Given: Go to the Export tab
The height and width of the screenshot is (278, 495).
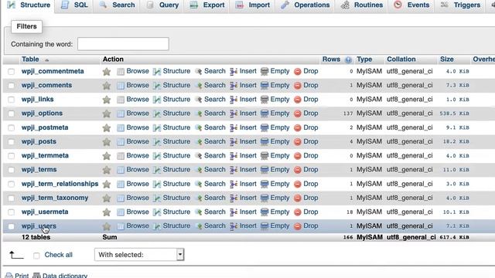Looking at the screenshot, I should [x=208, y=5].
